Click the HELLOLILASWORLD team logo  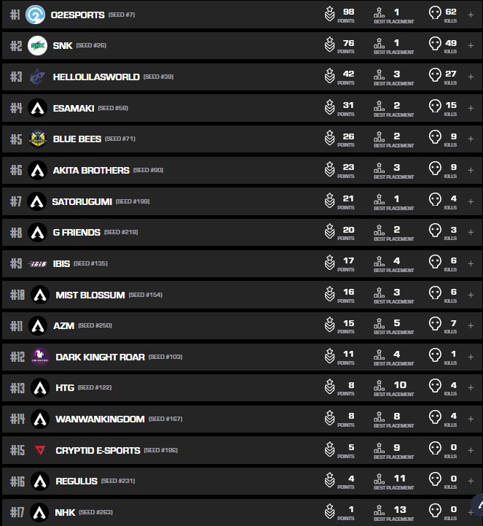pos(38,77)
